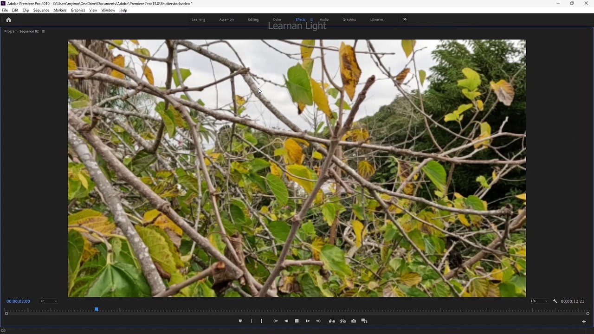Step back one frame

point(286,321)
